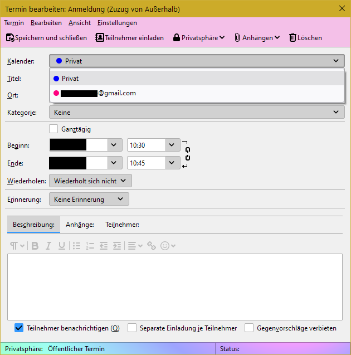Select the gmail.com calendar entry
The image size is (351, 355).
point(197,93)
